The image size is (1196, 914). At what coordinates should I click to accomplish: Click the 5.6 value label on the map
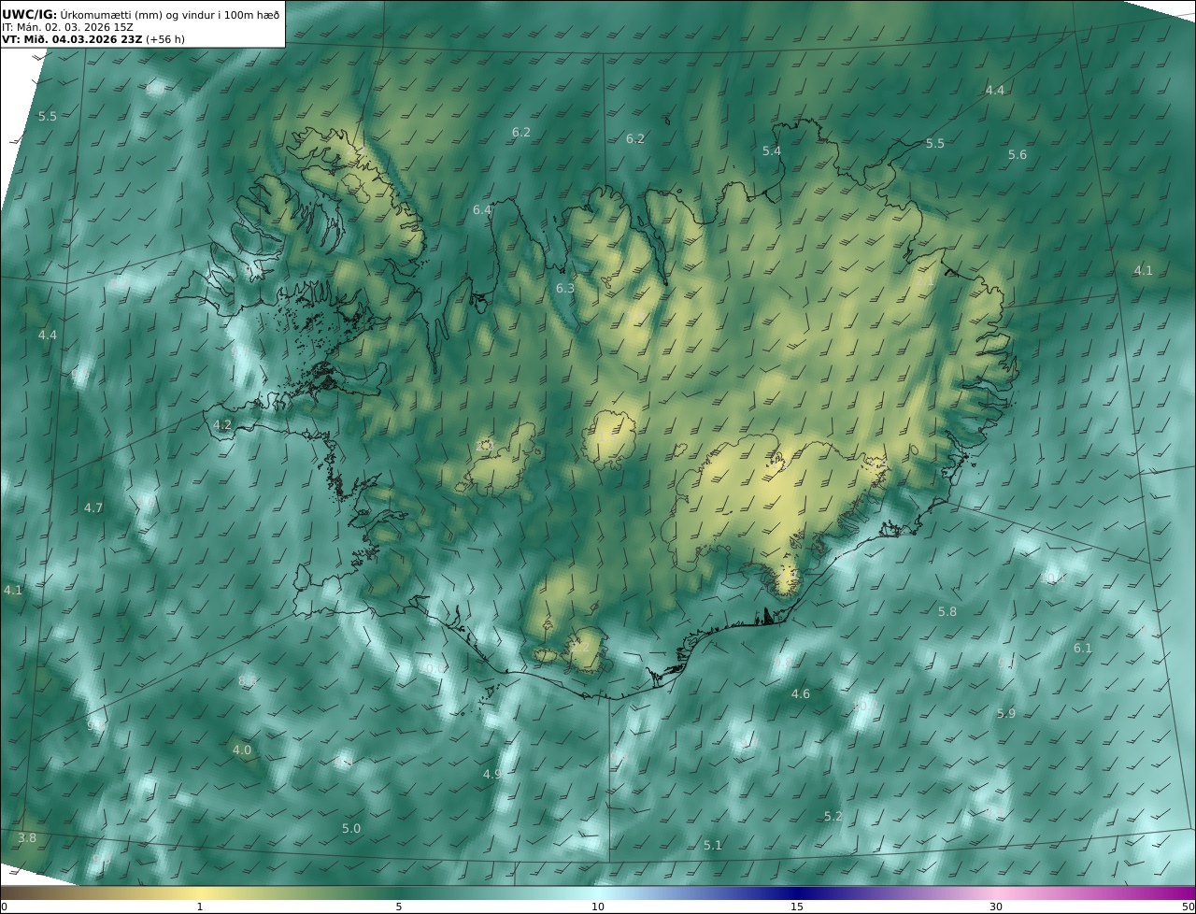pos(1018,154)
